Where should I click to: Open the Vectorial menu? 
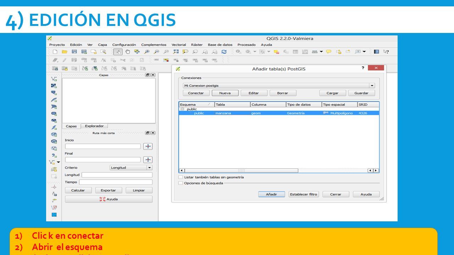click(179, 45)
